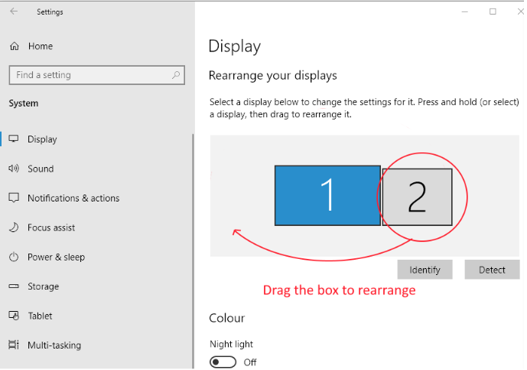Select display 1 box
Screen dimensions: 527x370
click(327, 195)
